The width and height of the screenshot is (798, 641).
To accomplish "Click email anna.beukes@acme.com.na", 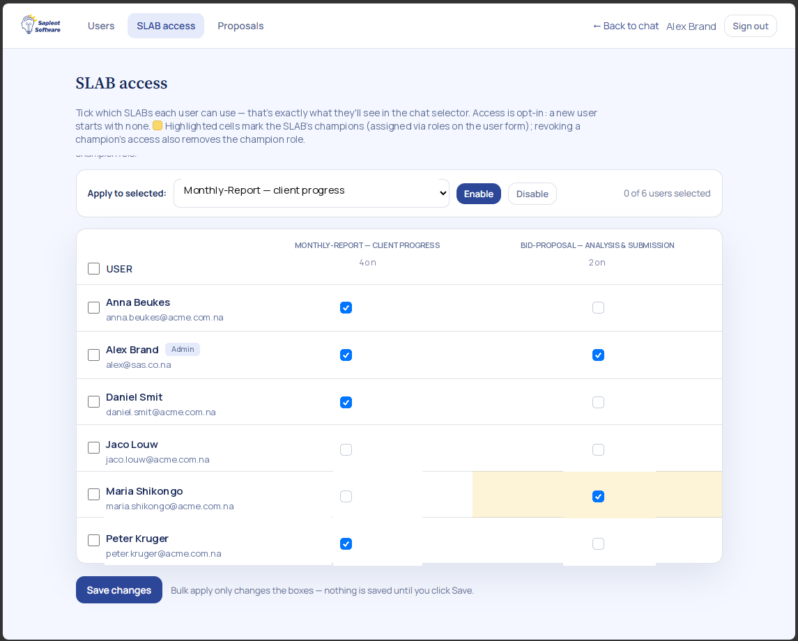I will (x=165, y=318).
